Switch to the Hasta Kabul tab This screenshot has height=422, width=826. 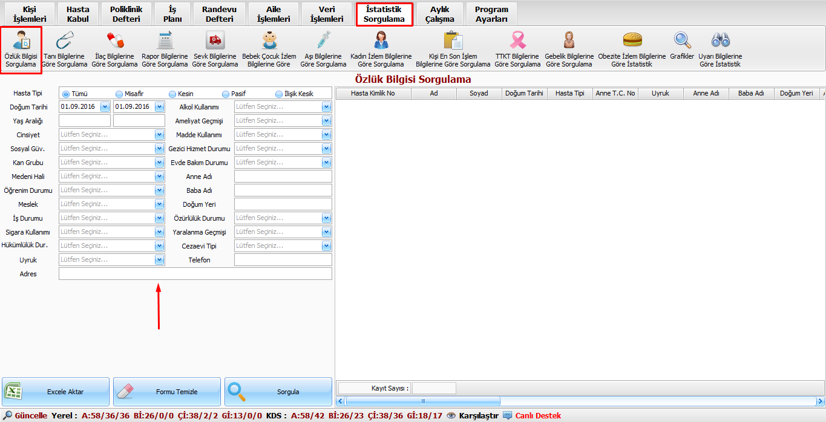77,15
